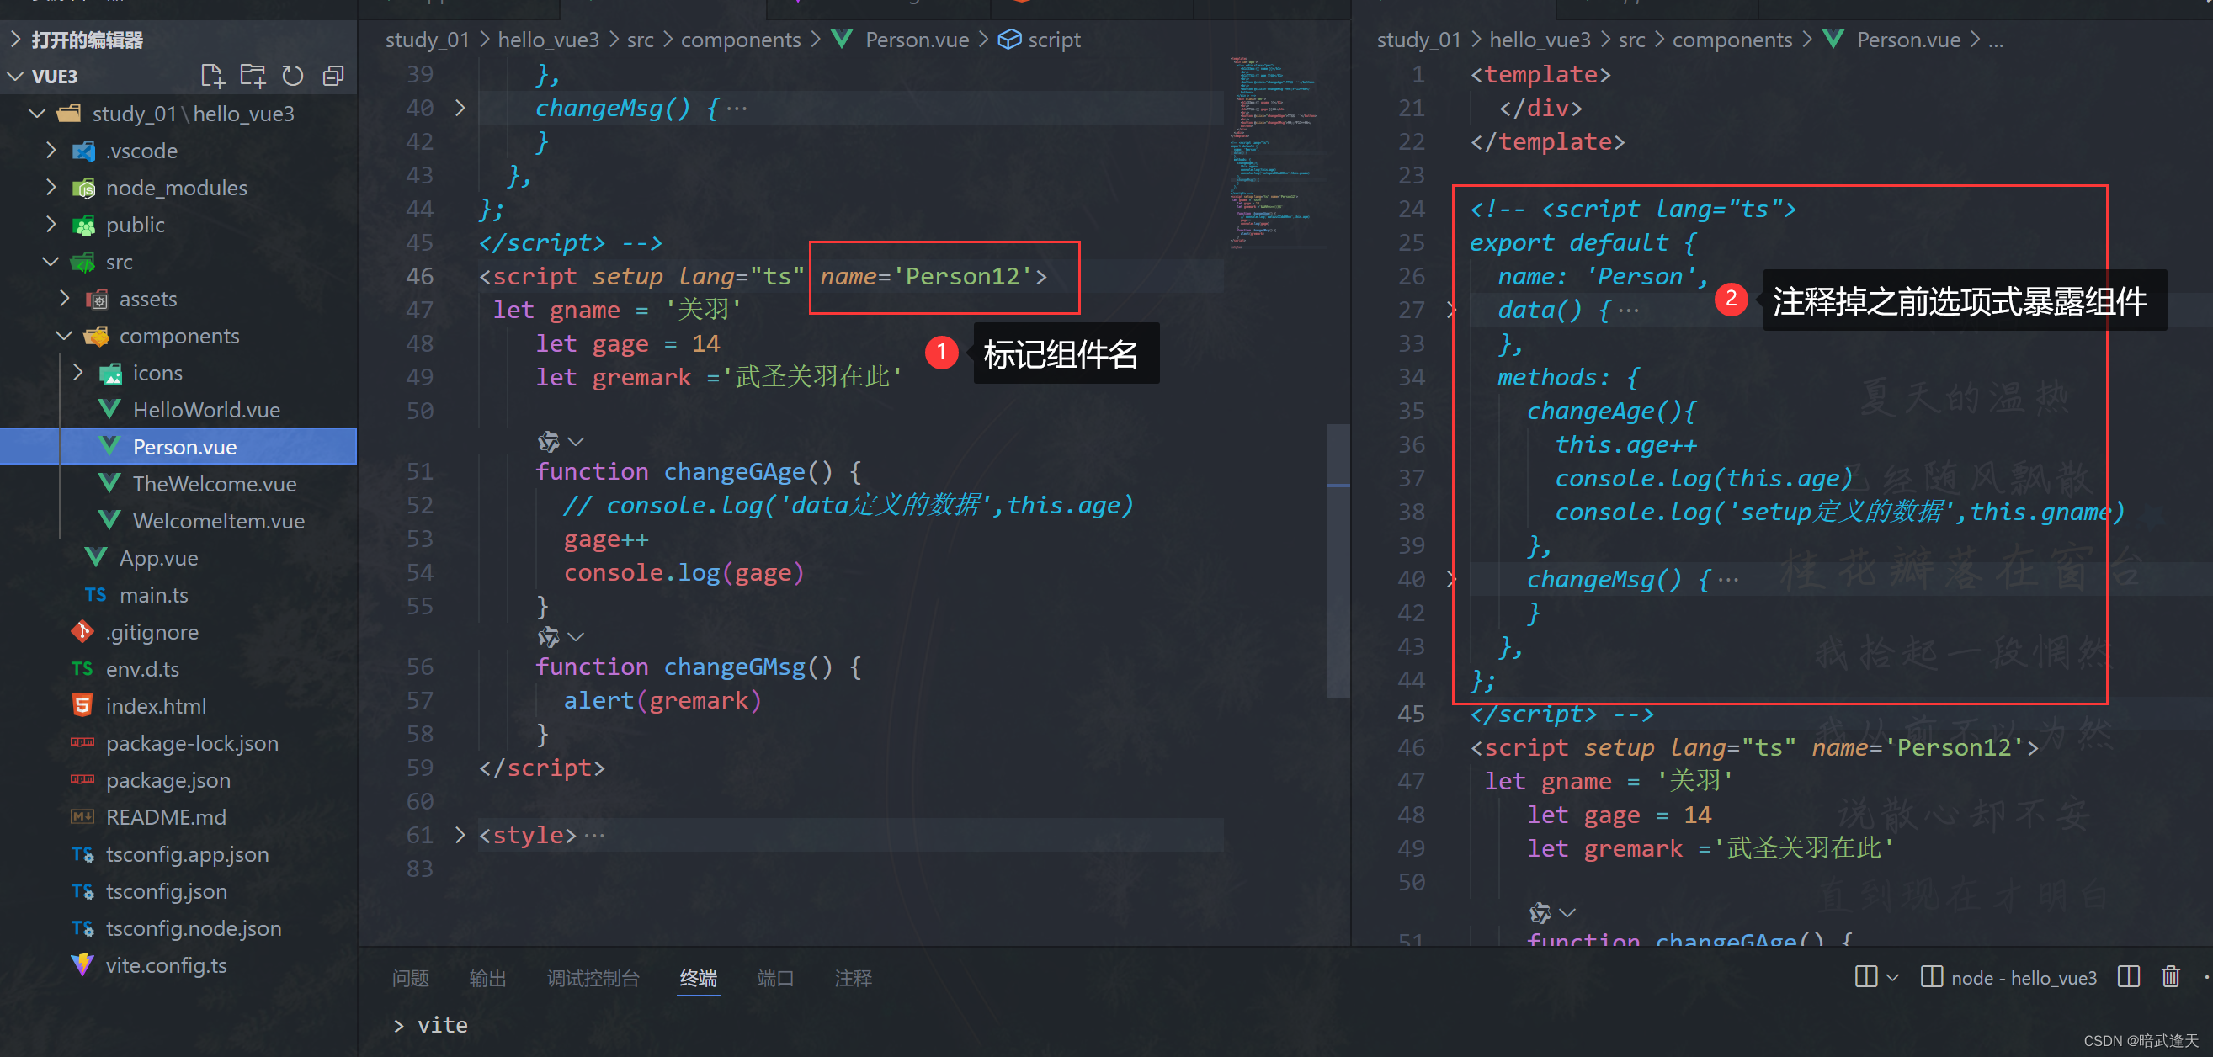Open the code lens icon above changeGAge function
This screenshot has width=2213, height=1057.
click(549, 441)
